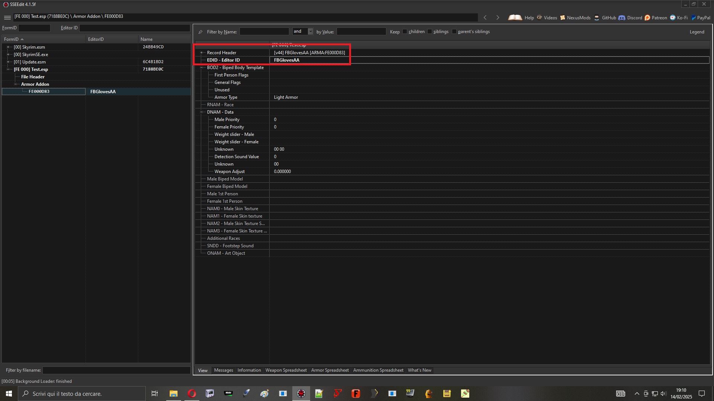
Task: Open the NexusMods link
Action: (575, 17)
